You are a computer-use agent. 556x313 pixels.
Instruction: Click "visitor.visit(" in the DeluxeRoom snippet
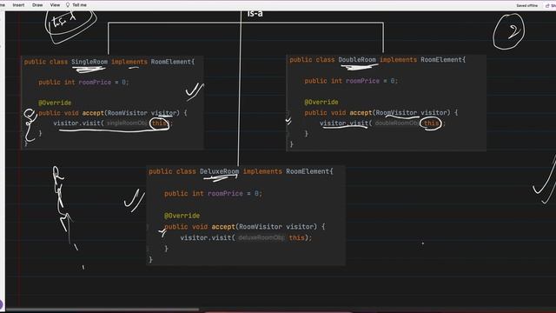pyautogui.click(x=208, y=237)
